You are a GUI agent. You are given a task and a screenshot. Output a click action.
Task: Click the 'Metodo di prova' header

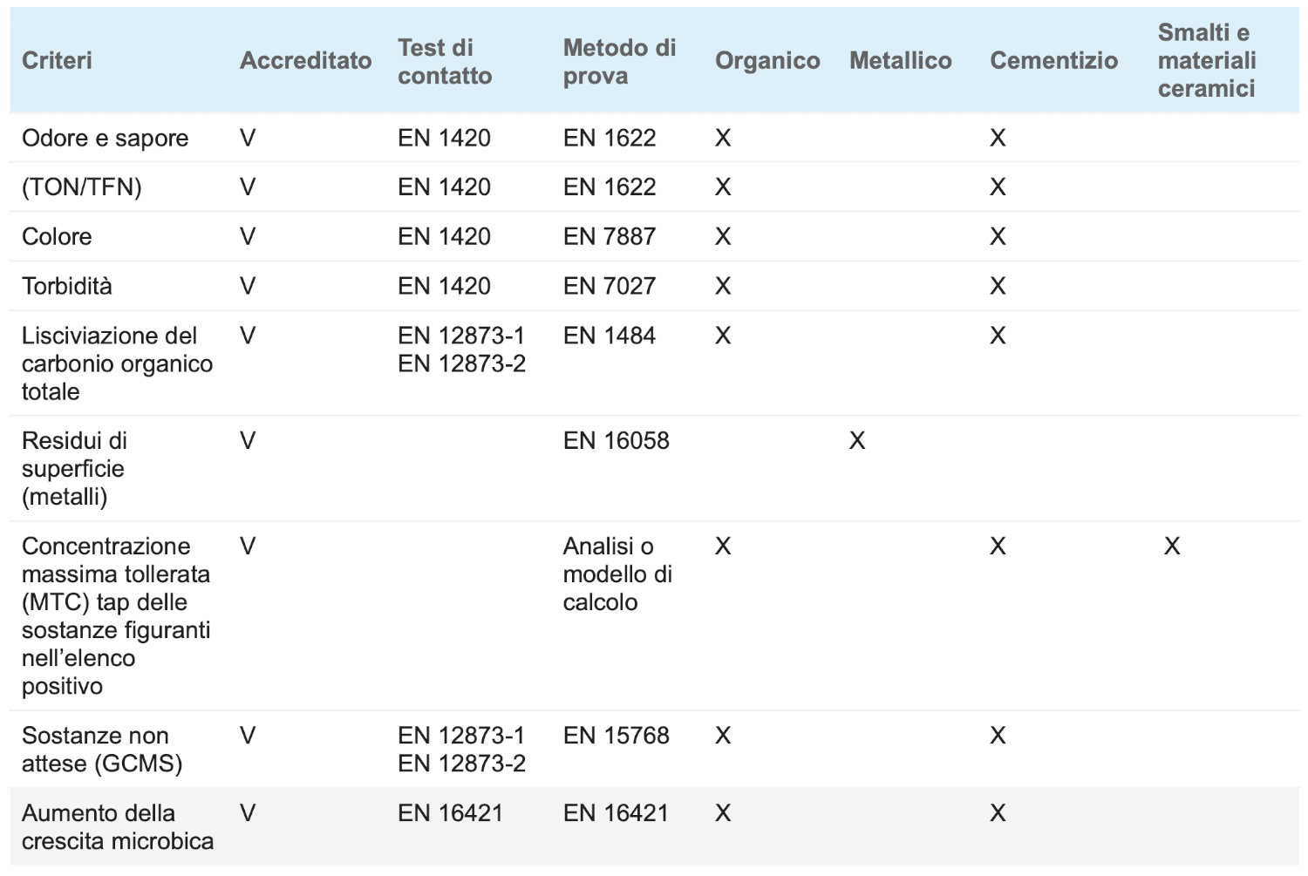(x=619, y=61)
